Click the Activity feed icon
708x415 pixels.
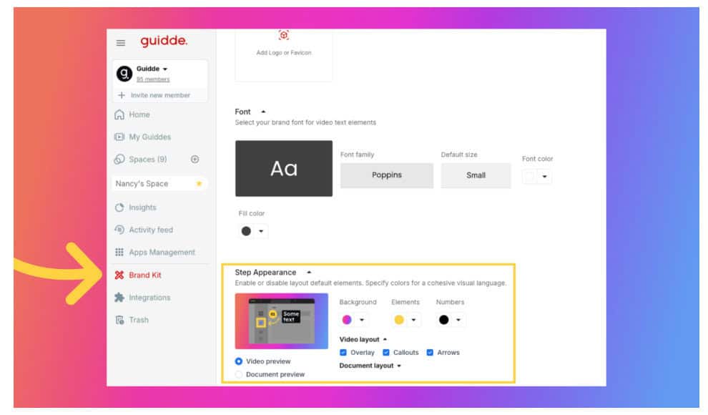tap(119, 230)
